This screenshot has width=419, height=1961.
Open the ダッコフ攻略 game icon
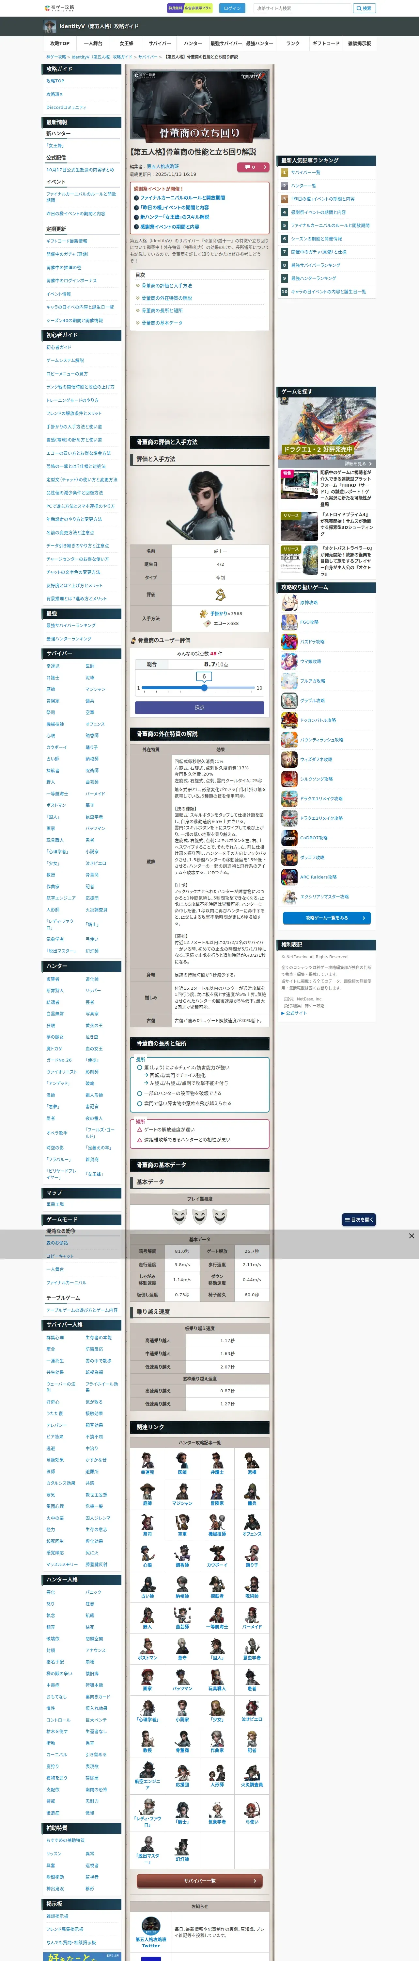289,857
